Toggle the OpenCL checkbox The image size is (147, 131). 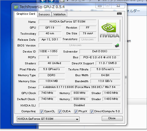point(42,111)
